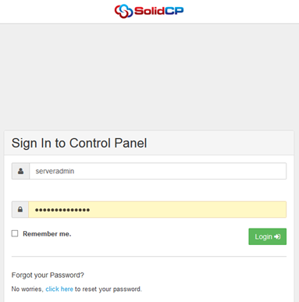The width and height of the screenshot is (299, 302).
Task: Click the empty gray area above sign-in panel
Action: pyautogui.click(x=149, y=77)
